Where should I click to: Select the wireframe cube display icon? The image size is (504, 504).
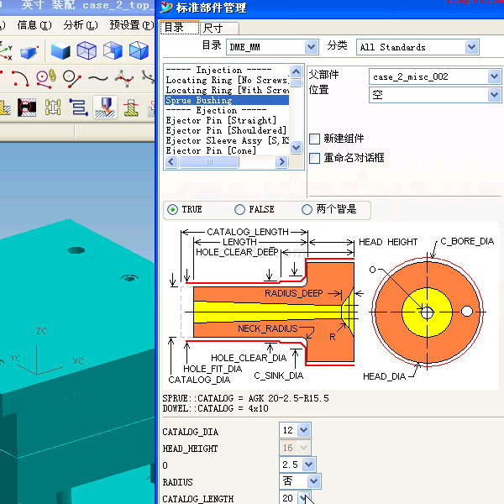point(87,51)
